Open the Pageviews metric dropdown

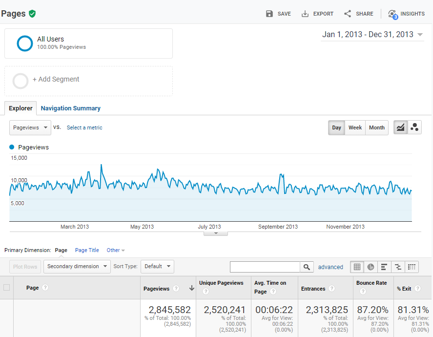click(x=30, y=127)
